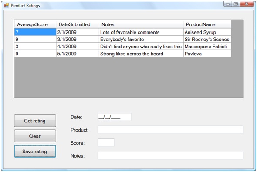Select the 2/1/2009 date cell

tap(78, 32)
